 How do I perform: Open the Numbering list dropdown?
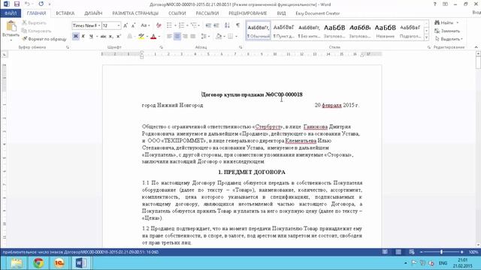[x=187, y=25]
